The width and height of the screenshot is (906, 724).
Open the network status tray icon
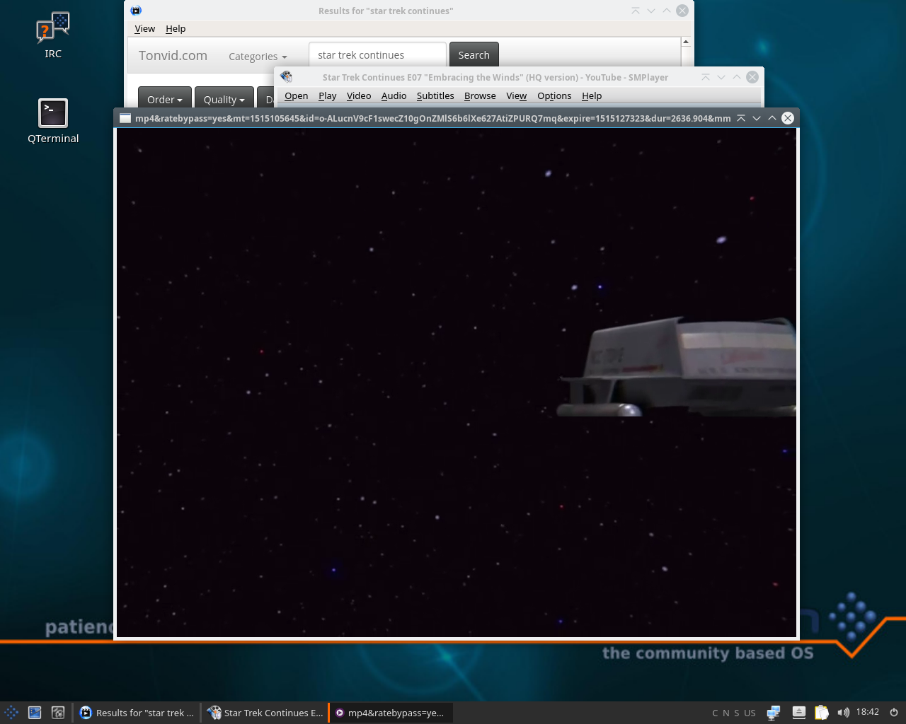point(774,713)
